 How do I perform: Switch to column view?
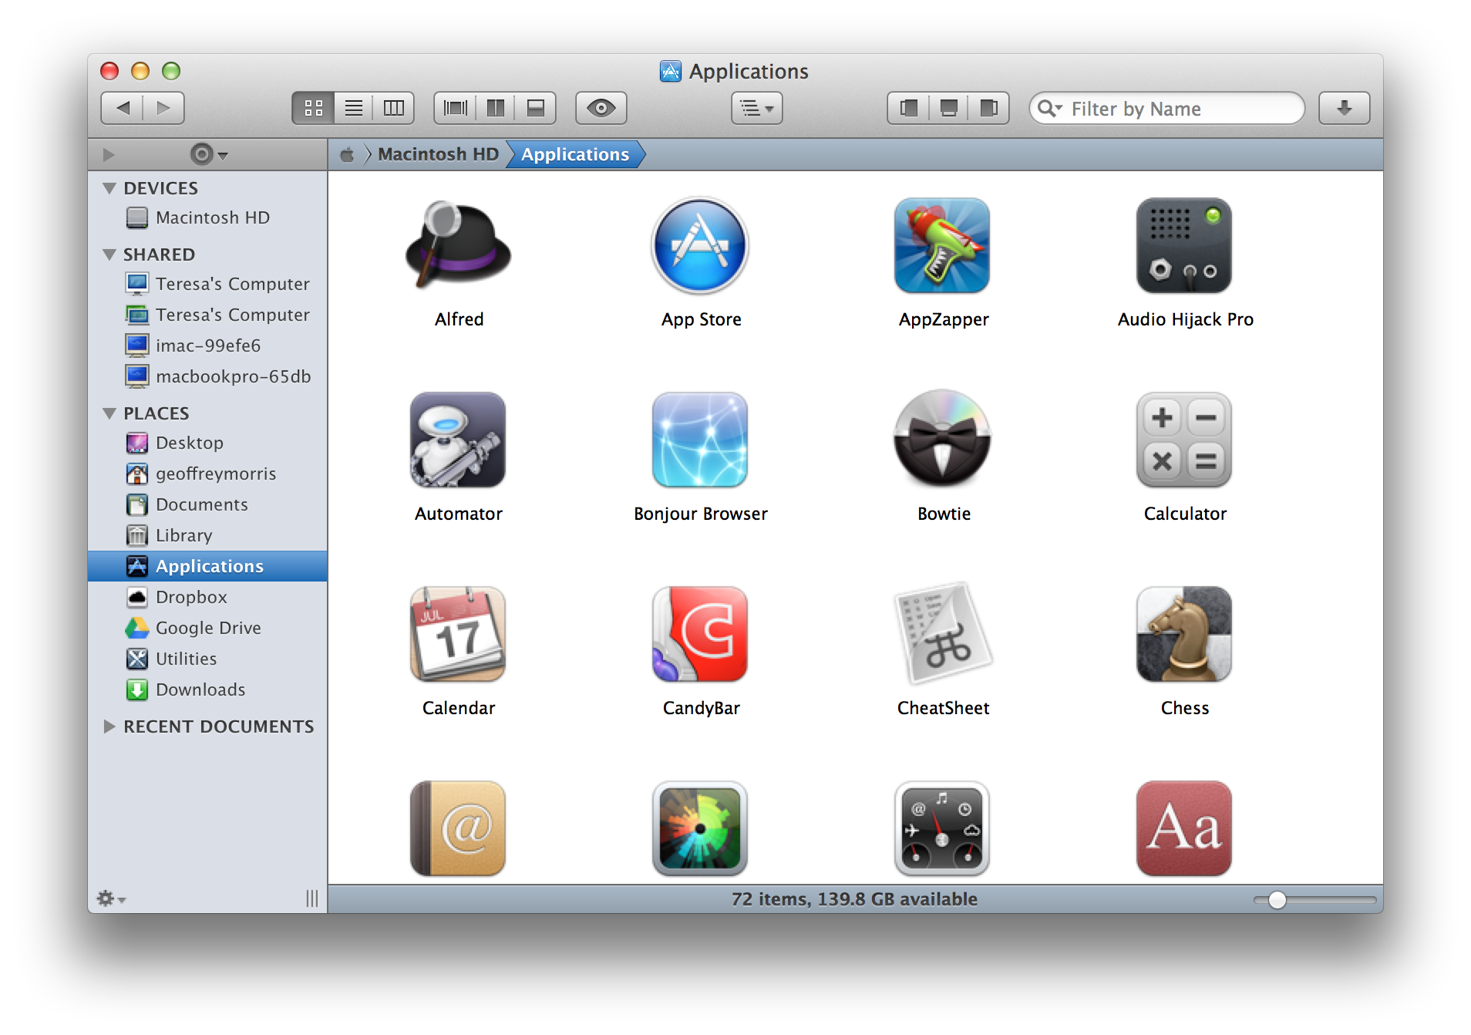(x=393, y=108)
